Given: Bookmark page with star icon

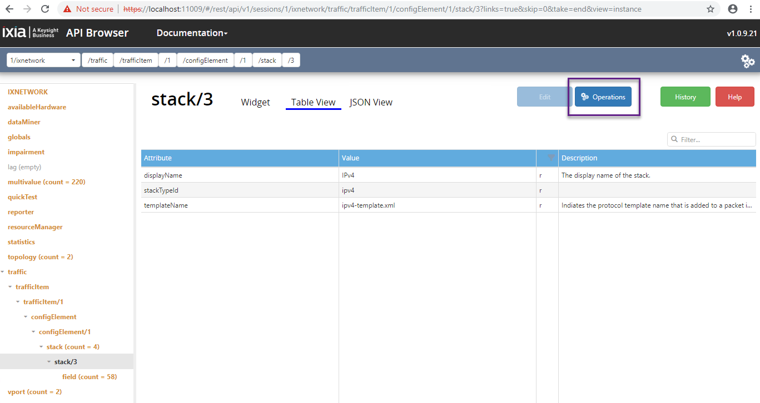Looking at the screenshot, I should coord(710,9).
